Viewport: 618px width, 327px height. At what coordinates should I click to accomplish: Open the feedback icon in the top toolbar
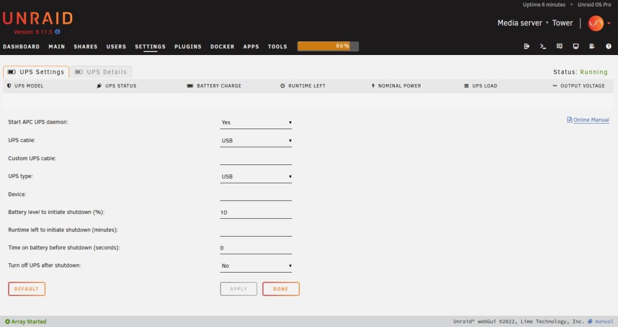point(559,46)
